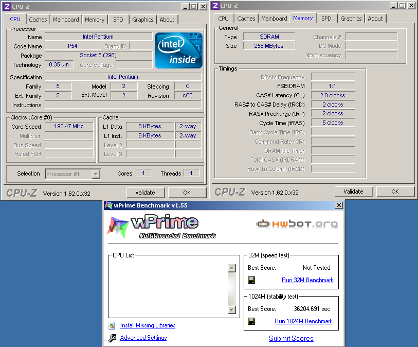Open Memory tab in left CPU-Z window
Image resolution: width=418 pixels, height=347 pixels.
[95, 20]
